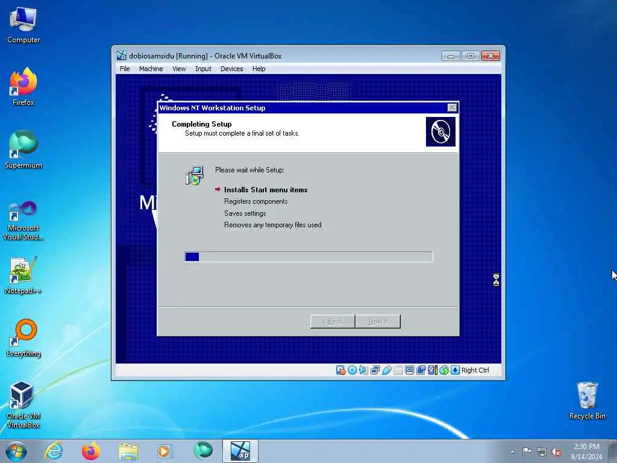Open the File menu in VirtualBox
Viewport: 617px width, 463px height.
click(x=125, y=69)
